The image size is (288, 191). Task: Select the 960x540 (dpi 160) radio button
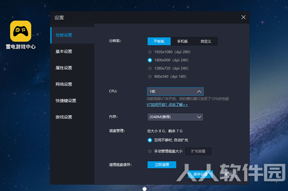[150, 76]
